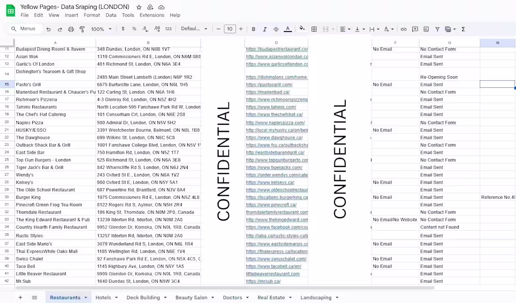Open text wrapping dropdown
Image resolution: width=516 pixels, height=303 pixels.
coord(374,29)
